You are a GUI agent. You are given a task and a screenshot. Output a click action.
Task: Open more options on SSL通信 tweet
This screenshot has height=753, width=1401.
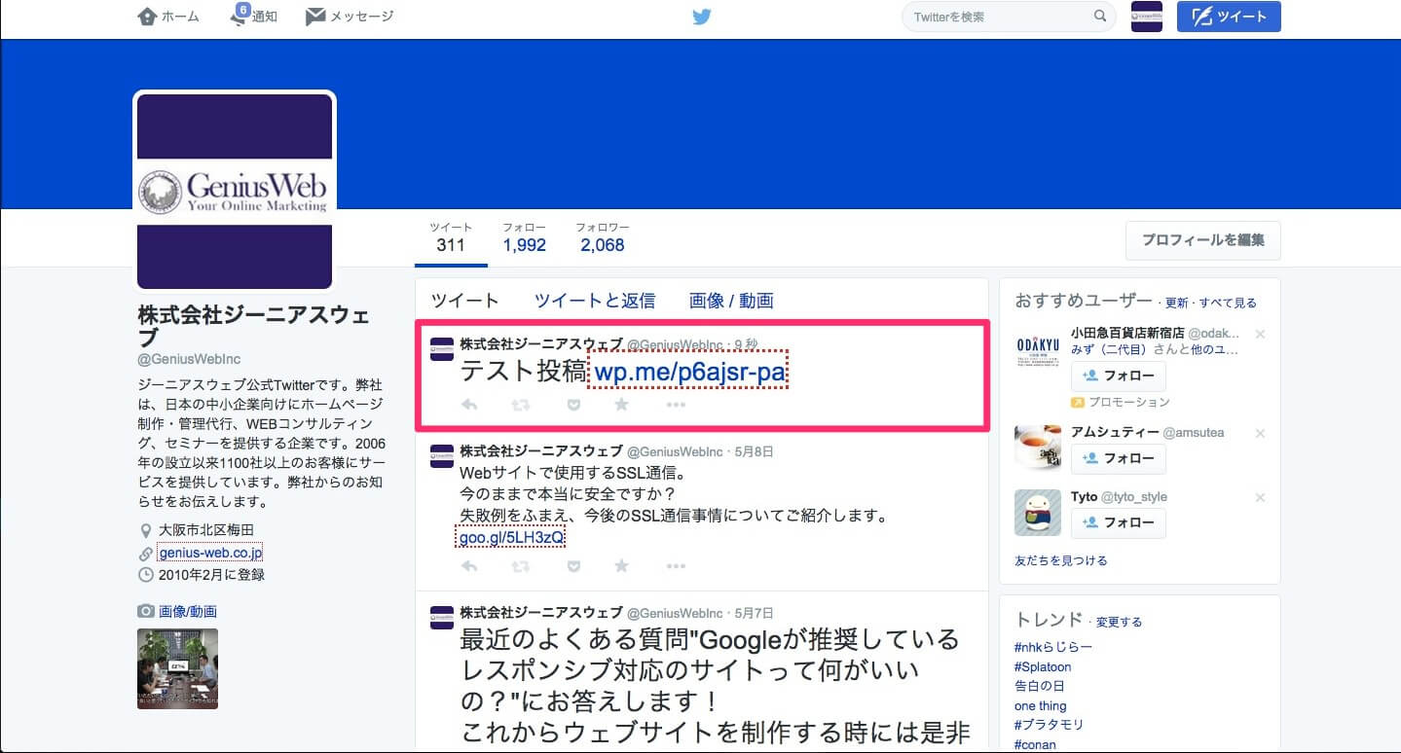(x=676, y=565)
